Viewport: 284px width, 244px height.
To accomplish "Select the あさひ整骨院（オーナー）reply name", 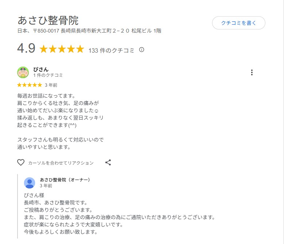I will (65, 180).
